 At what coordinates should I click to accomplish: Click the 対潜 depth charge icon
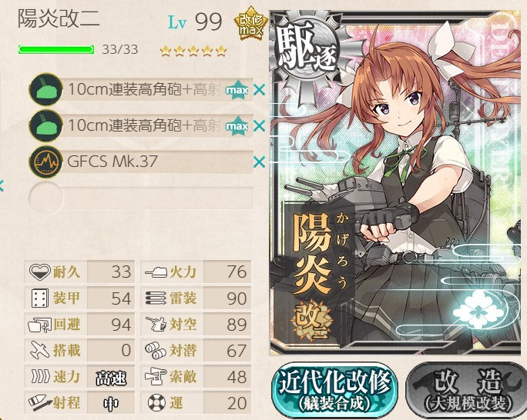pyautogui.click(x=156, y=351)
